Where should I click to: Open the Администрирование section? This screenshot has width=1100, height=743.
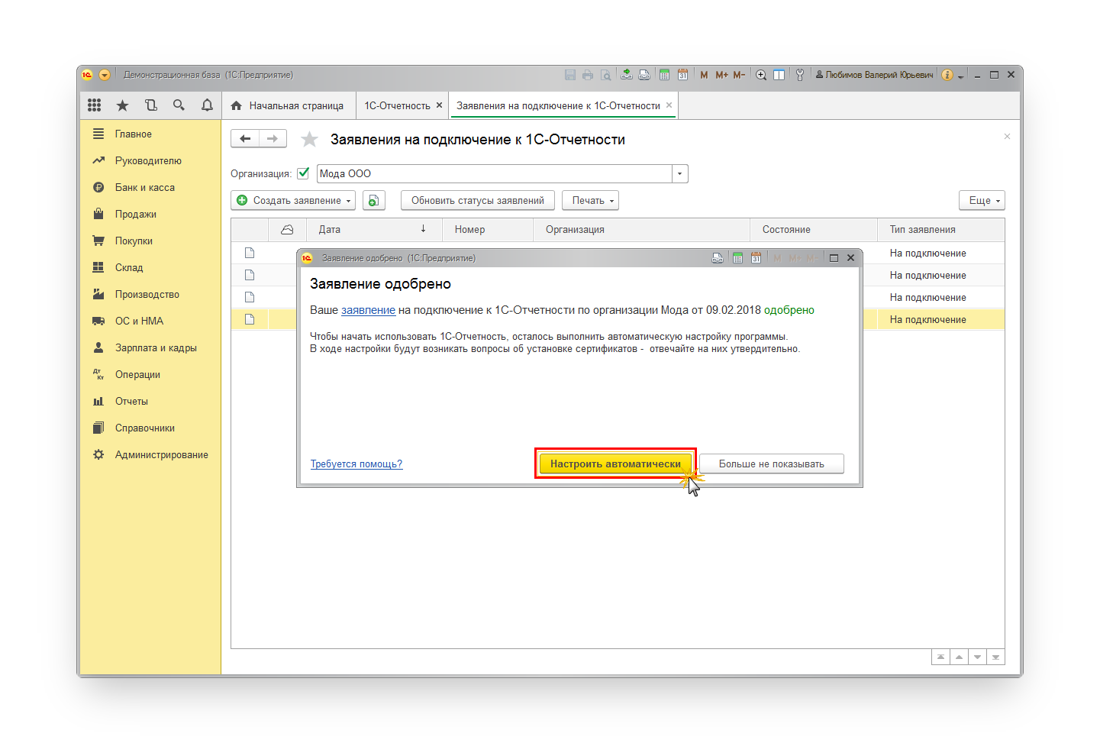point(150,454)
